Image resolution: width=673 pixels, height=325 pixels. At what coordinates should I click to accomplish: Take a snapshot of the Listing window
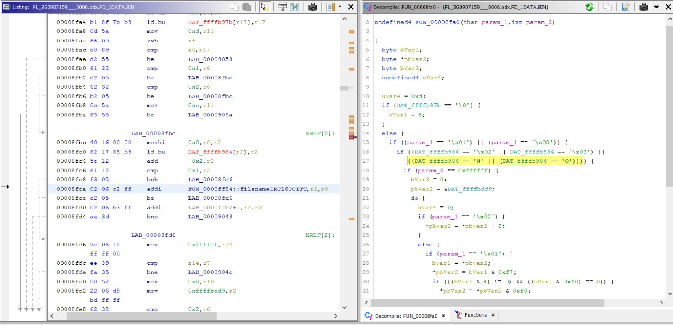coord(313,7)
